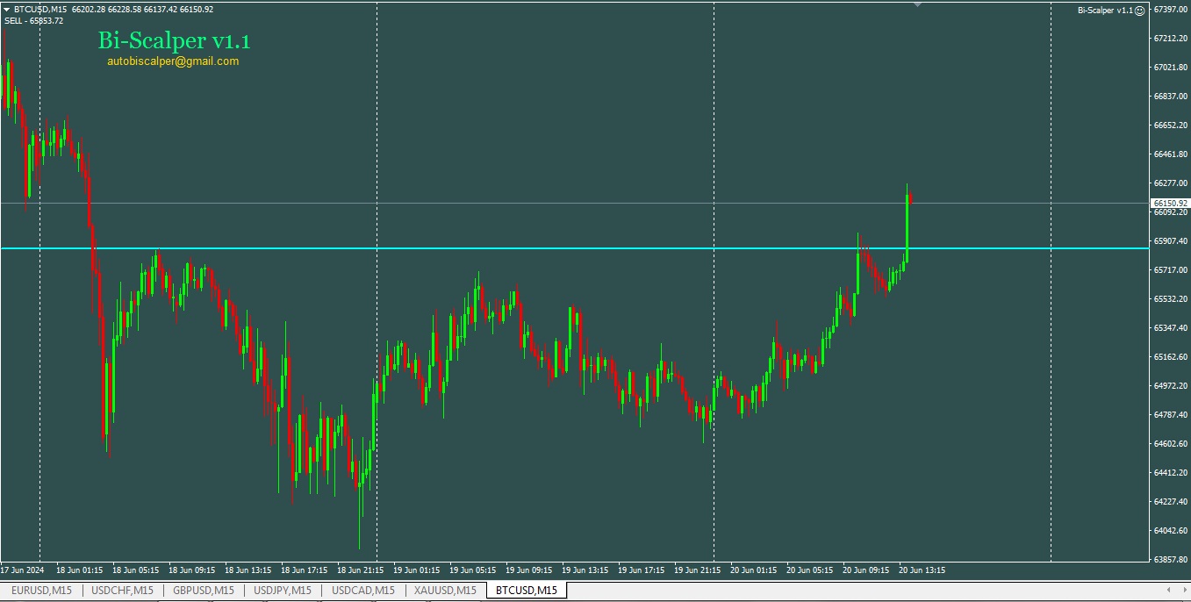Click the Bi-Scalper smiley face icon
Screen dimensions: 1191x602
click(1139, 11)
